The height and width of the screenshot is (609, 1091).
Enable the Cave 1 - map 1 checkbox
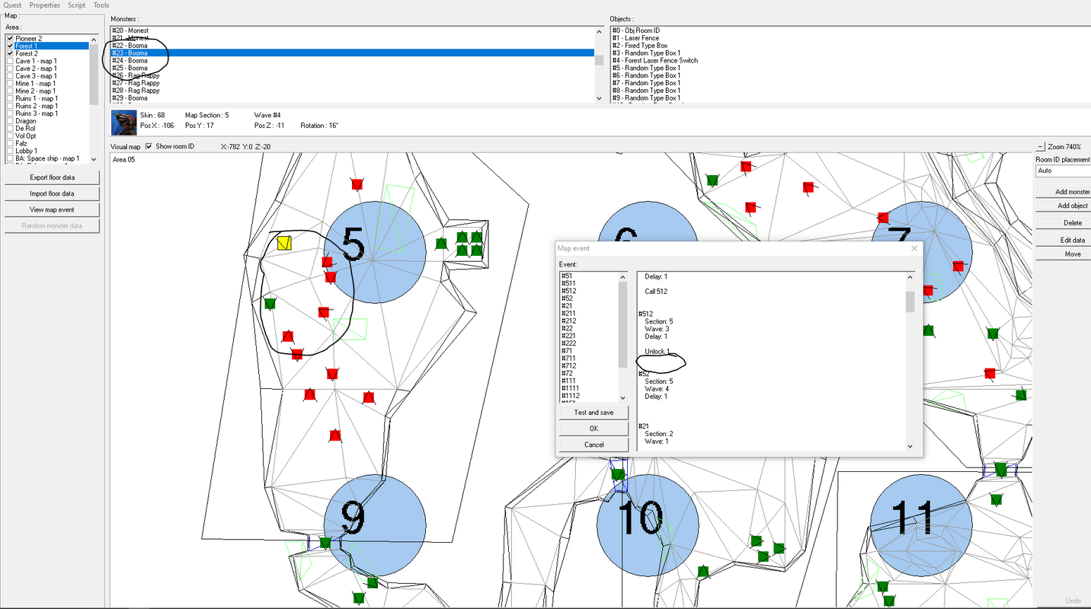[11, 61]
